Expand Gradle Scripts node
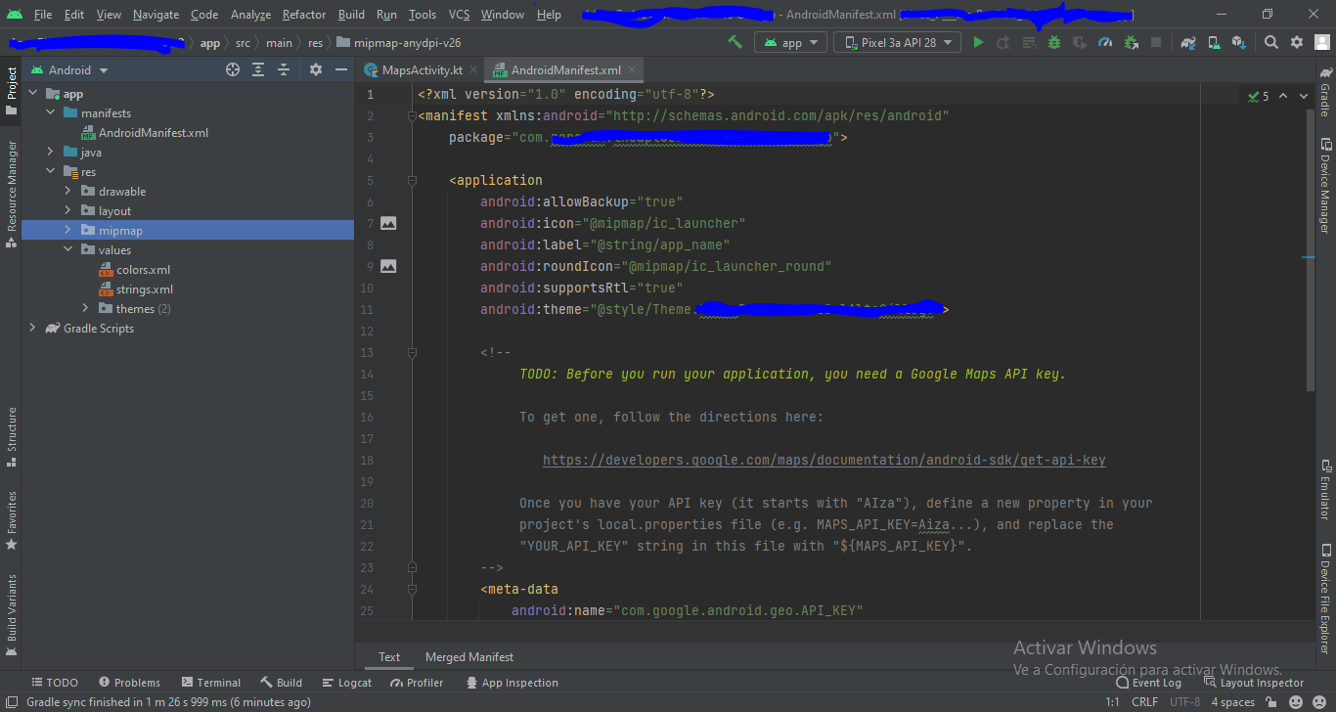The image size is (1336, 712). (33, 329)
